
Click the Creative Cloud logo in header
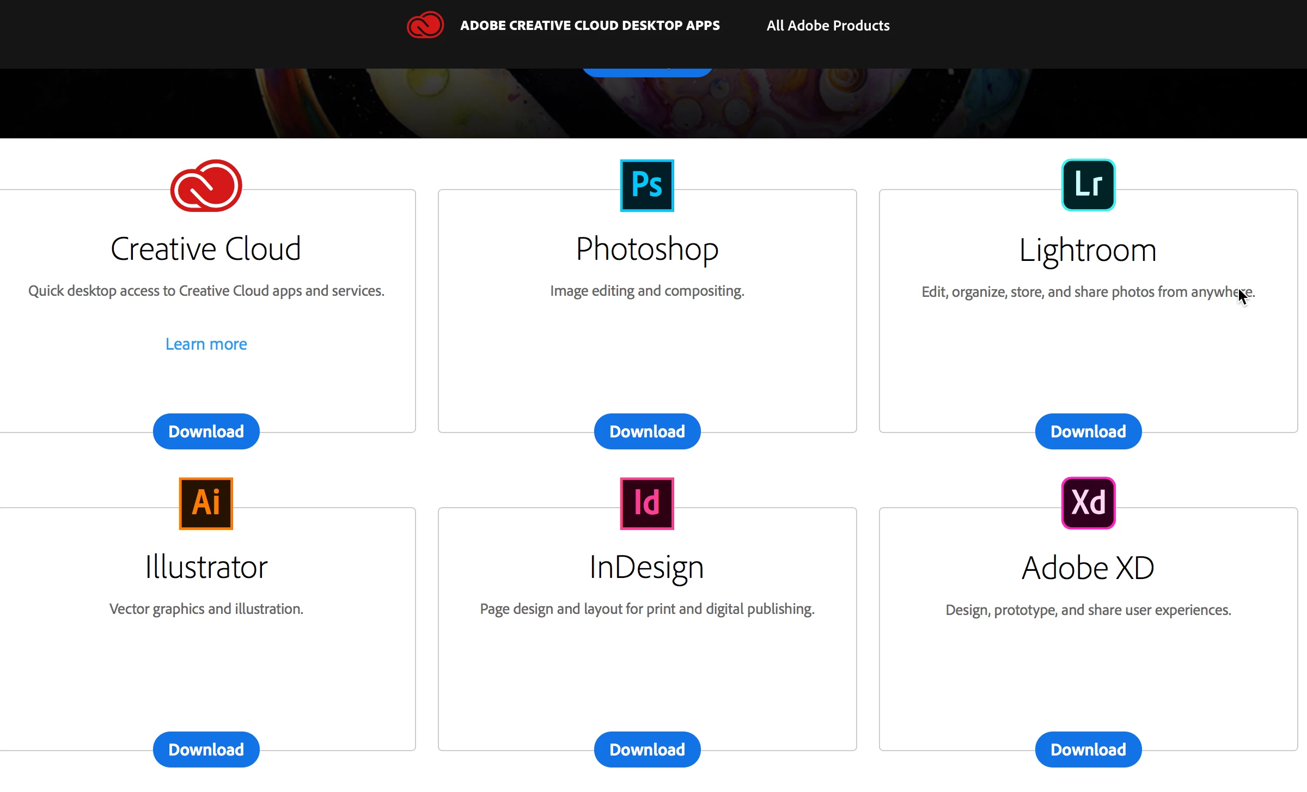tap(425, 25)
